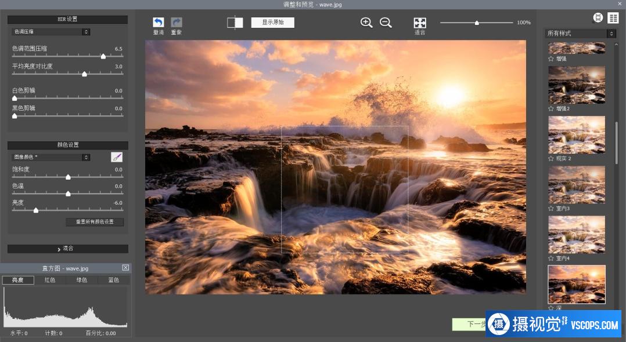This screenshot has width=626, height=342.
Task: Click the 百分比: 0.00 histogram readout
Action: [x=100, y=333]
